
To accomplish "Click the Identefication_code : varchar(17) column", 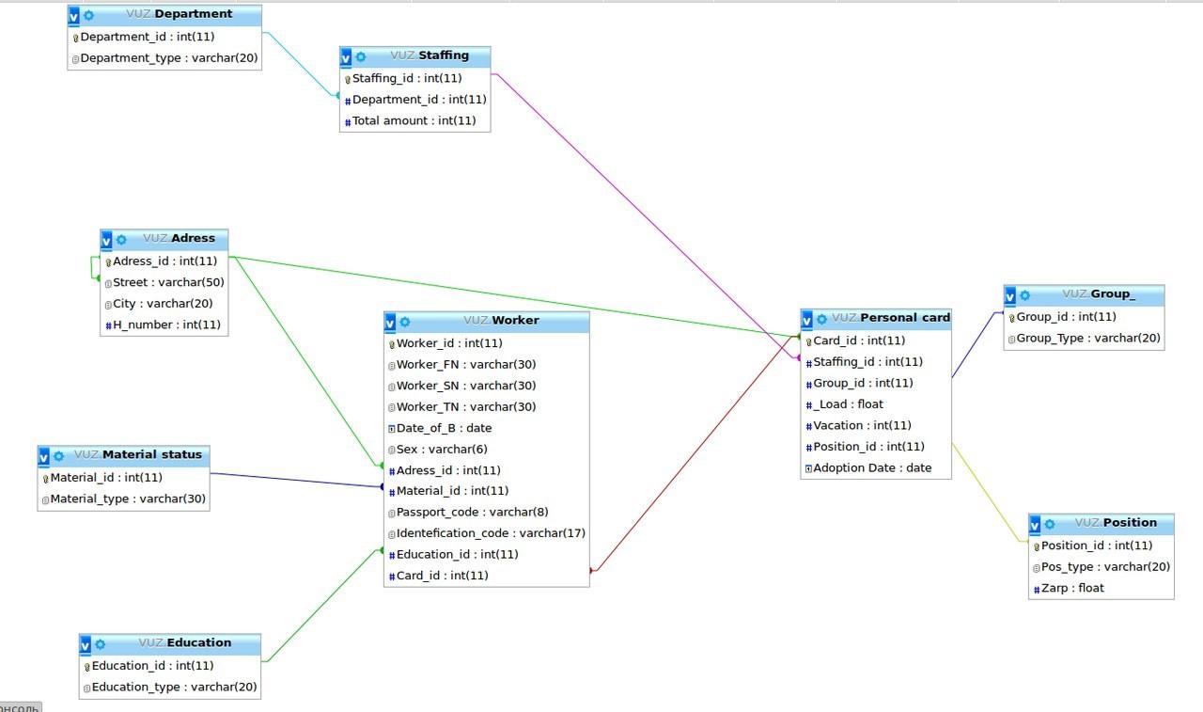I will (487, 533).
